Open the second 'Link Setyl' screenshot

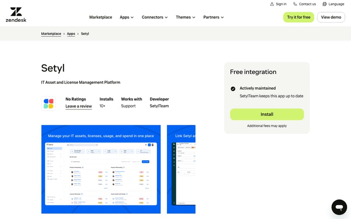coord(181,169)
